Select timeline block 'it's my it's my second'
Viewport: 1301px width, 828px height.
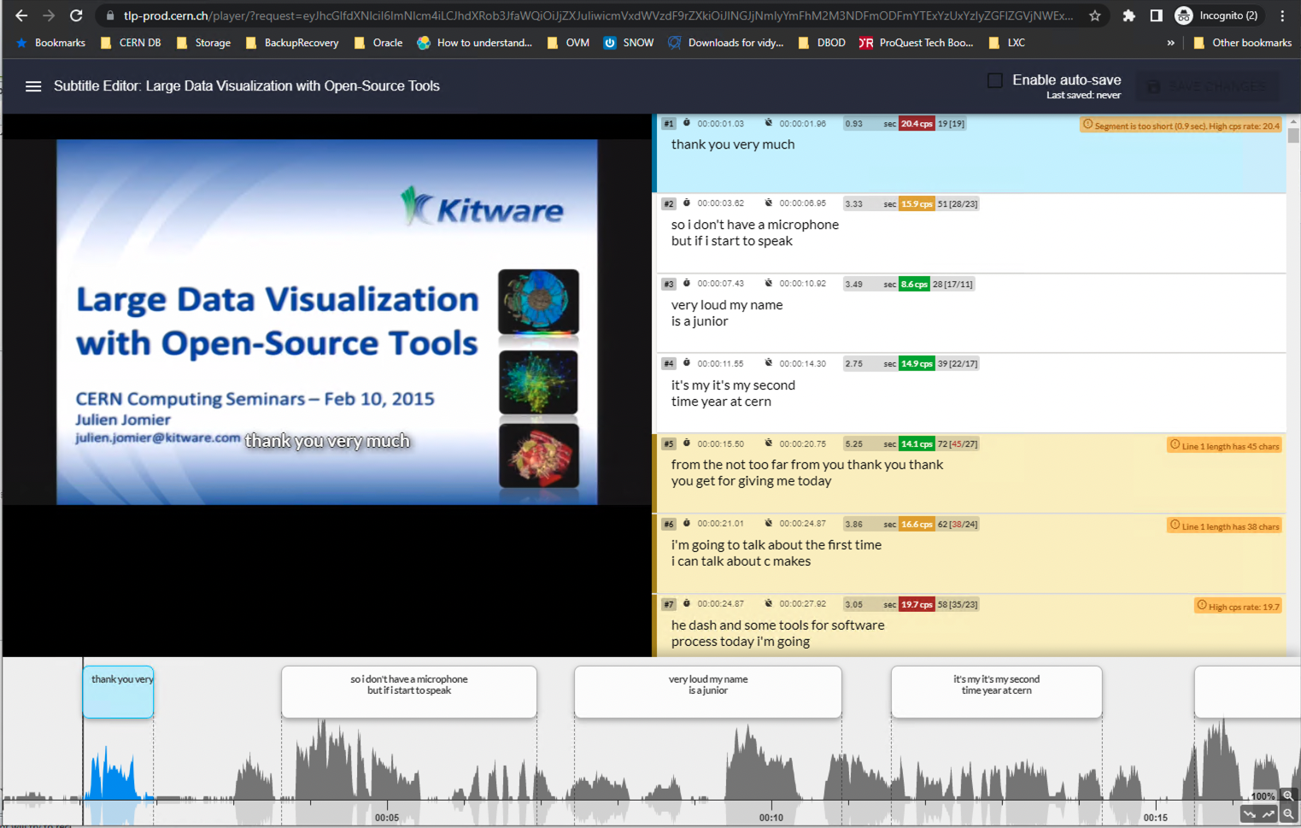(997, 692)
